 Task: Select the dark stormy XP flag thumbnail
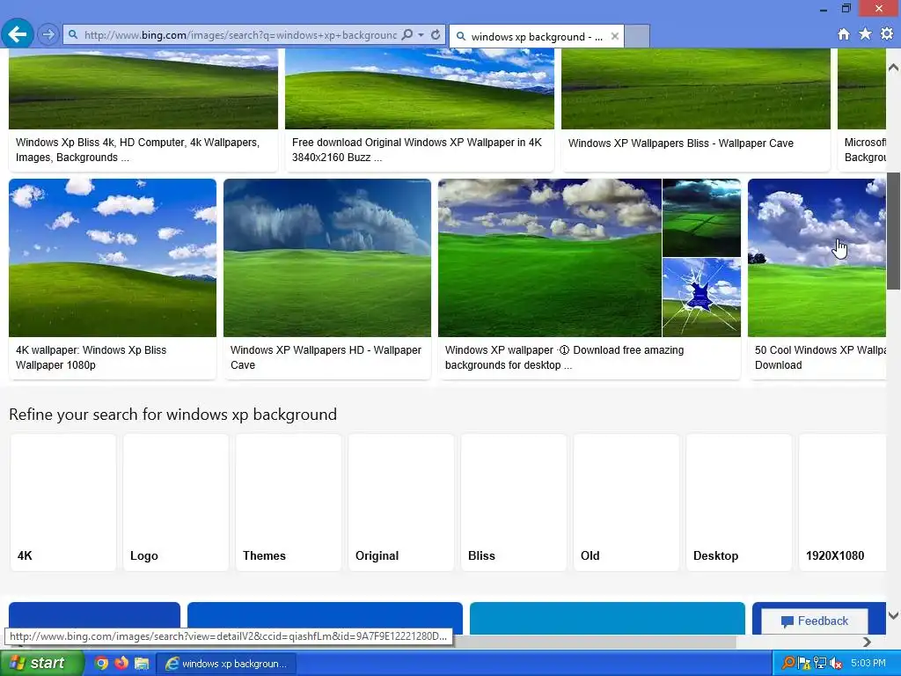[701, 218]
